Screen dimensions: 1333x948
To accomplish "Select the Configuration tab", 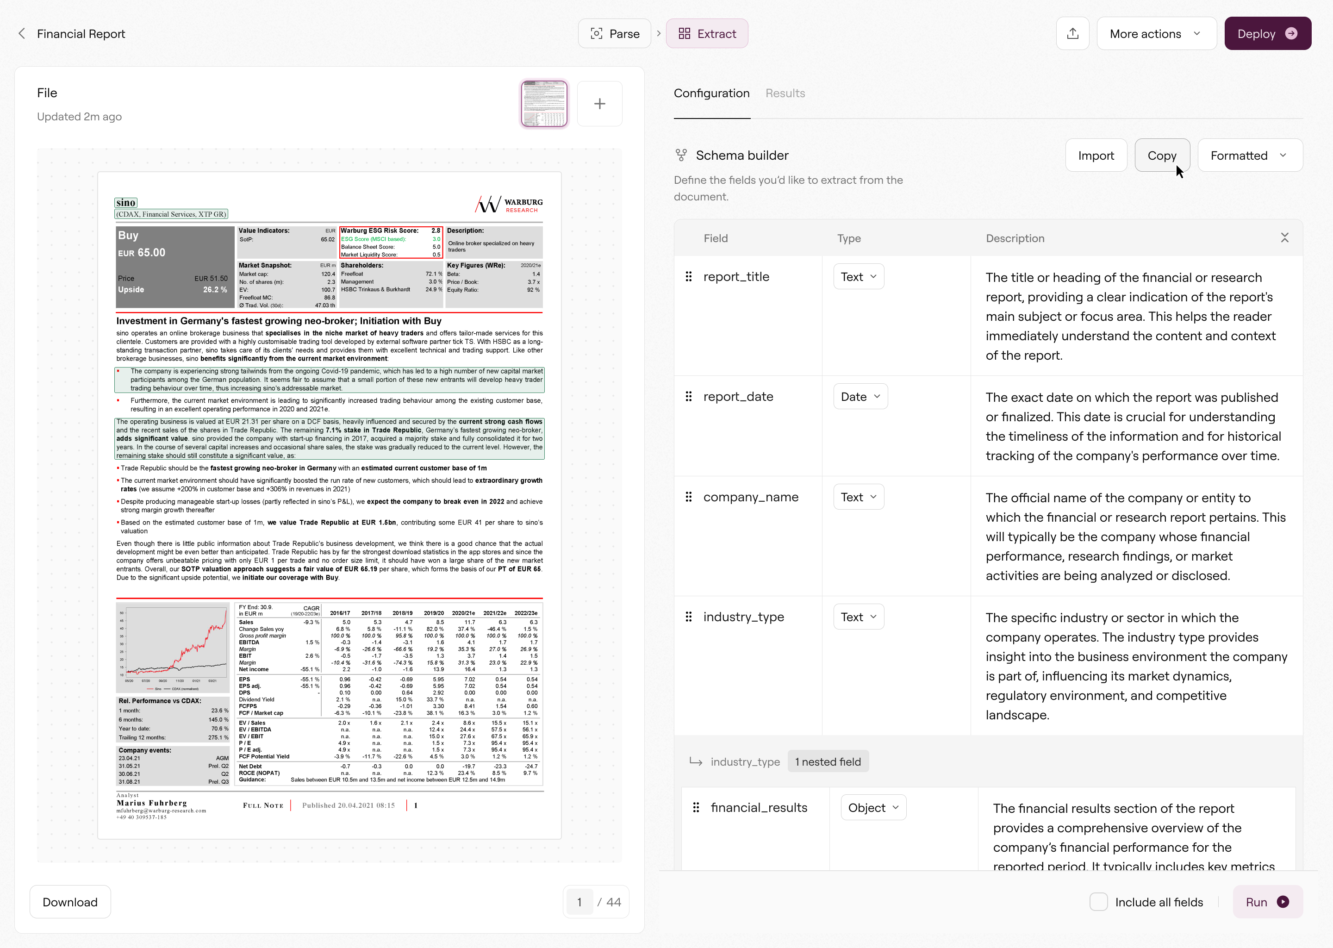I will 711,94.
